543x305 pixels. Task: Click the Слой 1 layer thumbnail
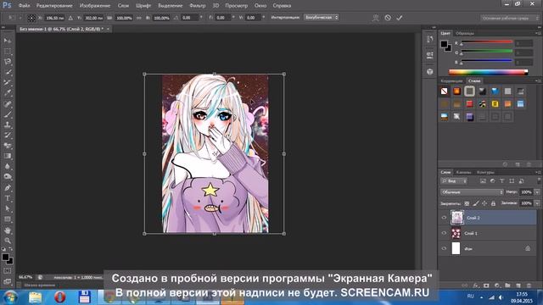click(x=456, y=233)
